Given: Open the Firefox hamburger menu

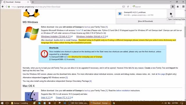Looking at the screenshot, I should (183, 7).
